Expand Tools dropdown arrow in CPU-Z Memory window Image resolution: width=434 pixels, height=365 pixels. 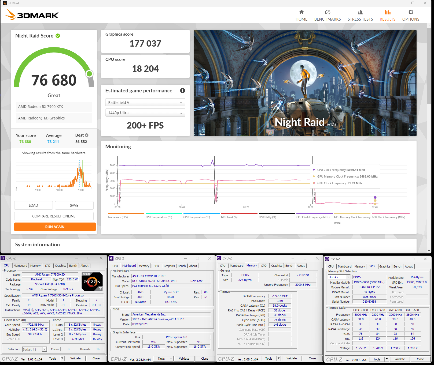pos(278,358)
